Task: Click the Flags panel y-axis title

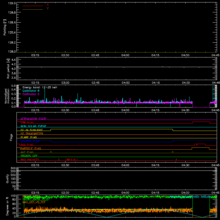Action: point(11,137)
